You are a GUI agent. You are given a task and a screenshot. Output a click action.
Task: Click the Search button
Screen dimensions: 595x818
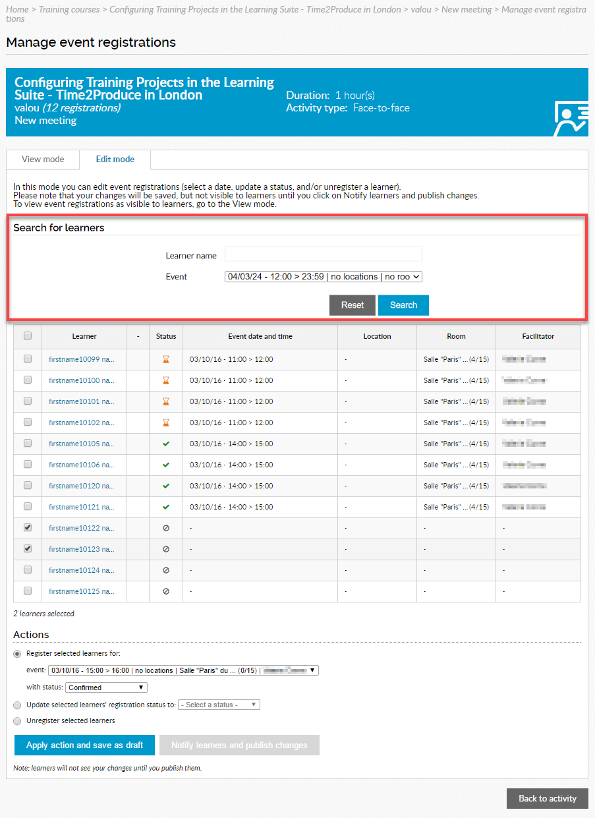tap(403, 305)
